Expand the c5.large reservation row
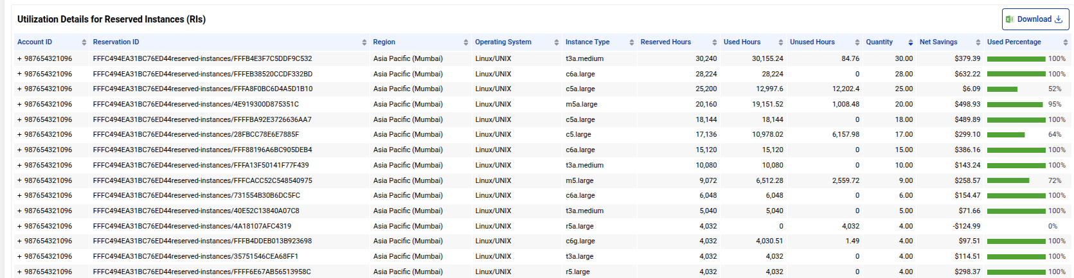 pyautogui.click(x=19, y=135)
